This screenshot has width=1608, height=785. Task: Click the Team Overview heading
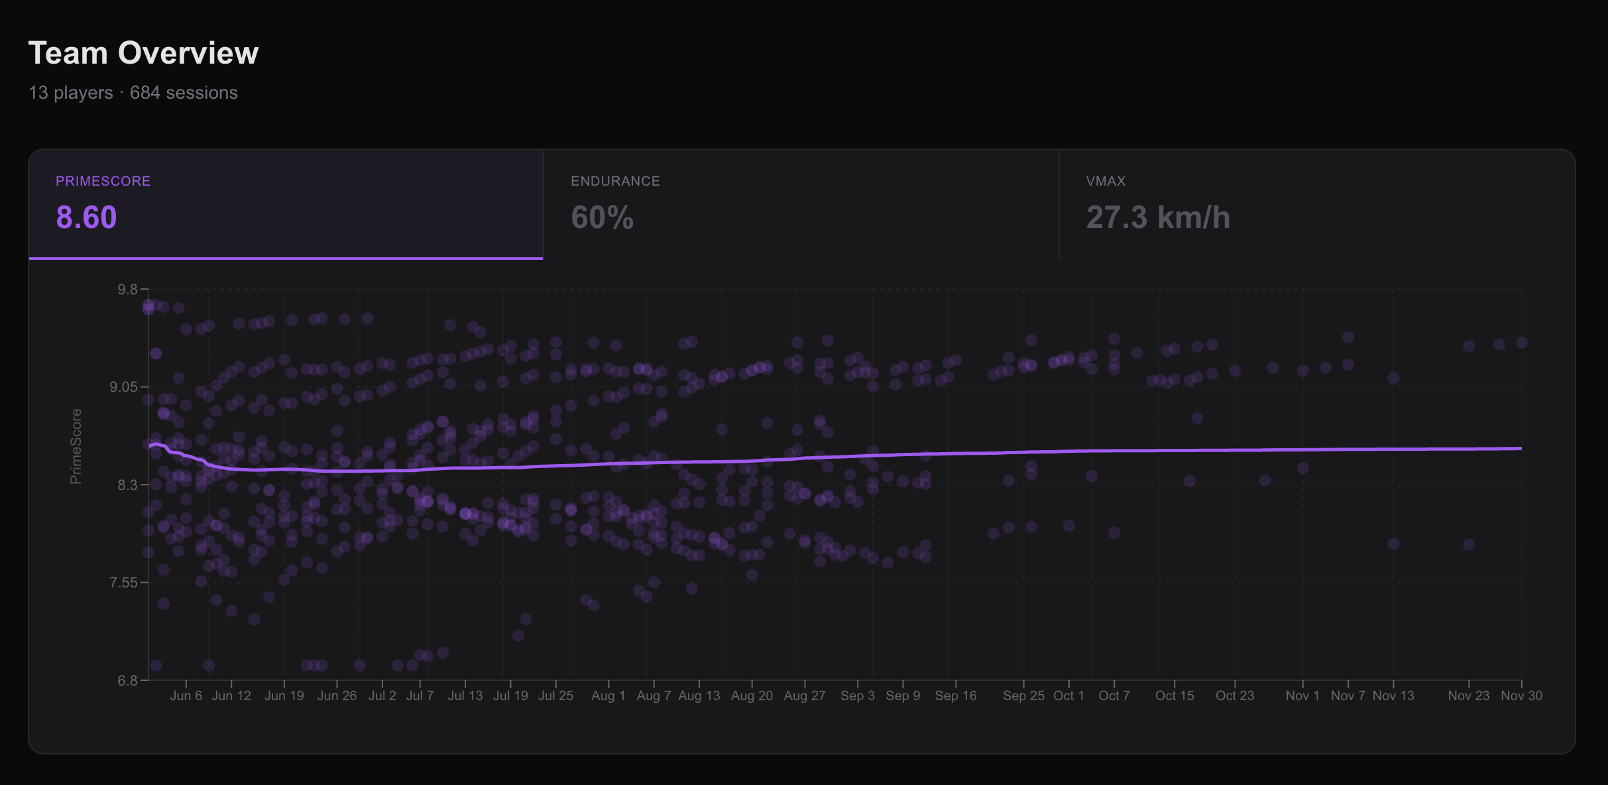[x=143, y=53]
